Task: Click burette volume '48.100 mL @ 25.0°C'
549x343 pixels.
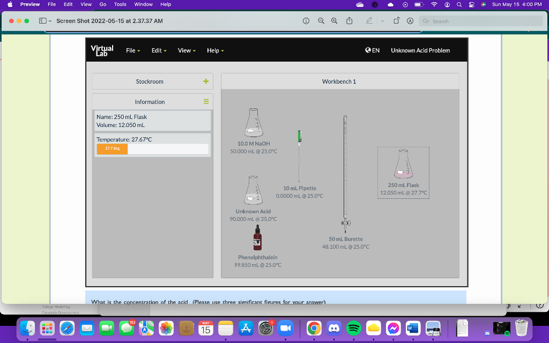Action: coord(346,247)
